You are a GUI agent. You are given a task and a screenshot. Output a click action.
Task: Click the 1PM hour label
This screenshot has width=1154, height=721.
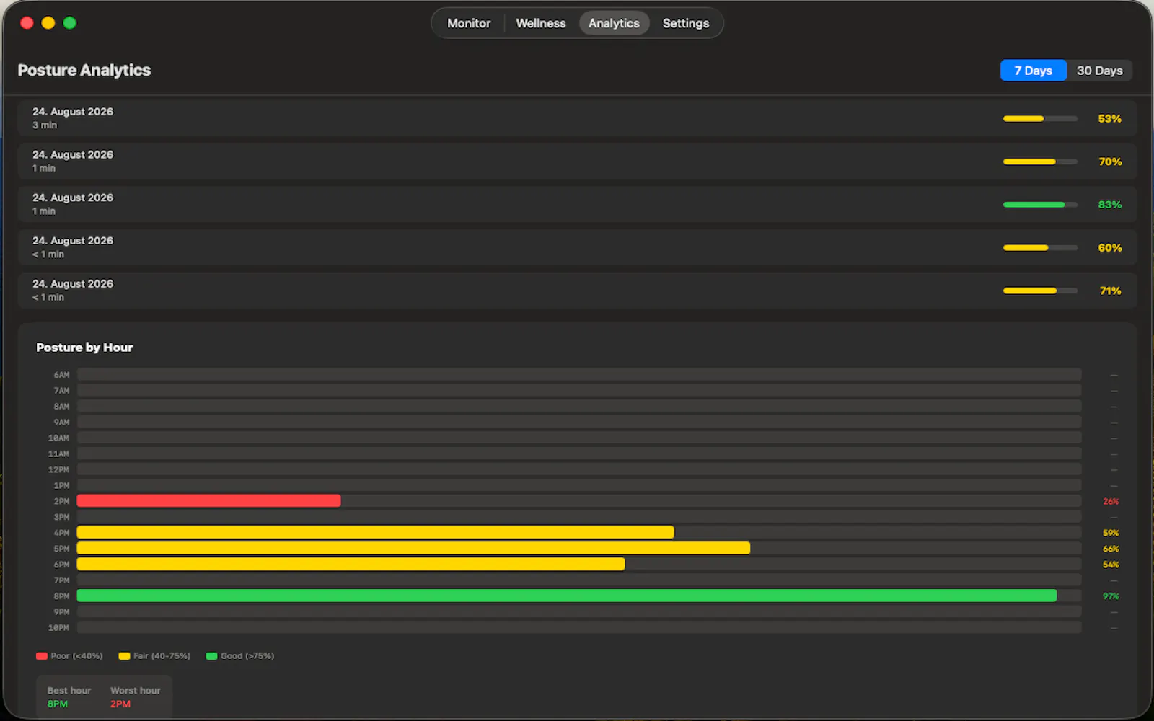[x=61, y=485]
